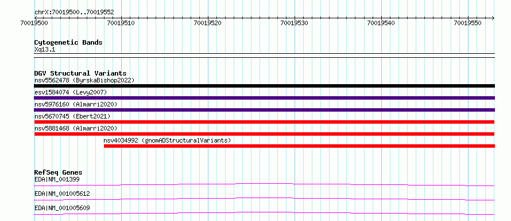511x221 pixels.
Task: Click the chrX:70019500..70019552 region label
Action: coord(74,13)
